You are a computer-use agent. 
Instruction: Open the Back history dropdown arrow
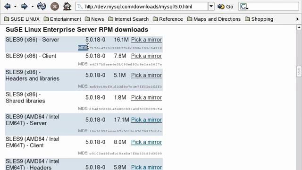pyautogui.click(x=15, y=7)
